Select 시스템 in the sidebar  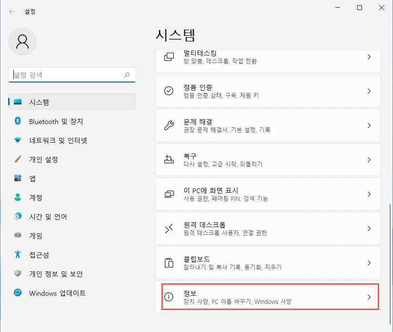(72, 102)
